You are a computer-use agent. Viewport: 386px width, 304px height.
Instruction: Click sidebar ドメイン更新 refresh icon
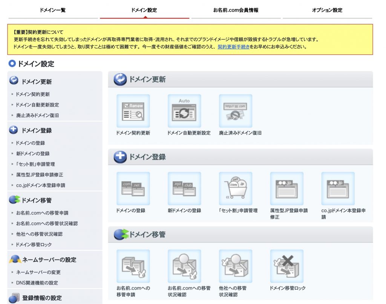pyautogui.click(x=14, y=80)
